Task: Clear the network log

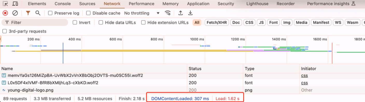Action: tap(15, 13)
